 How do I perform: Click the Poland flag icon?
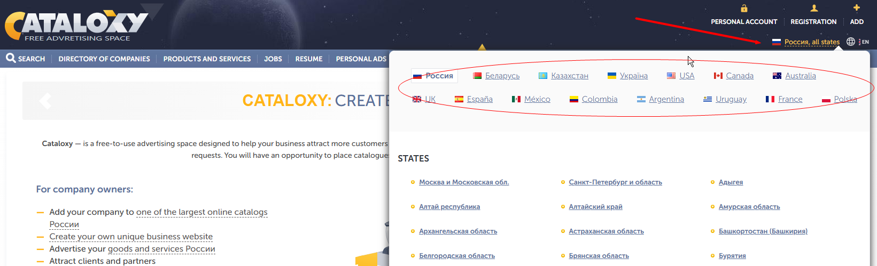click(826, 99)
